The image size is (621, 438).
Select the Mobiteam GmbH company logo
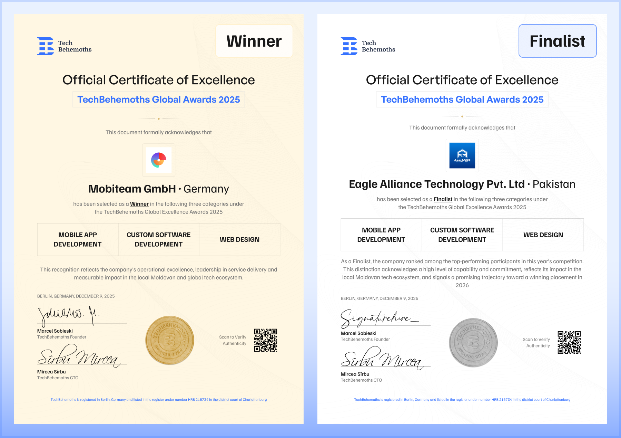click(158, 160)
